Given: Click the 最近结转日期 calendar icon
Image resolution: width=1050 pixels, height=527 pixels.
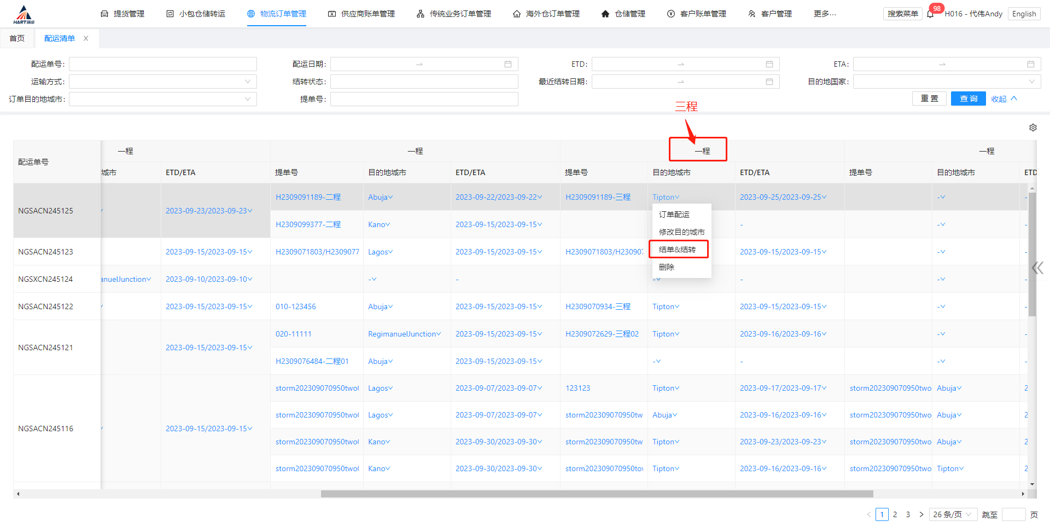Looking at the screenshot, I should [769, 82].
